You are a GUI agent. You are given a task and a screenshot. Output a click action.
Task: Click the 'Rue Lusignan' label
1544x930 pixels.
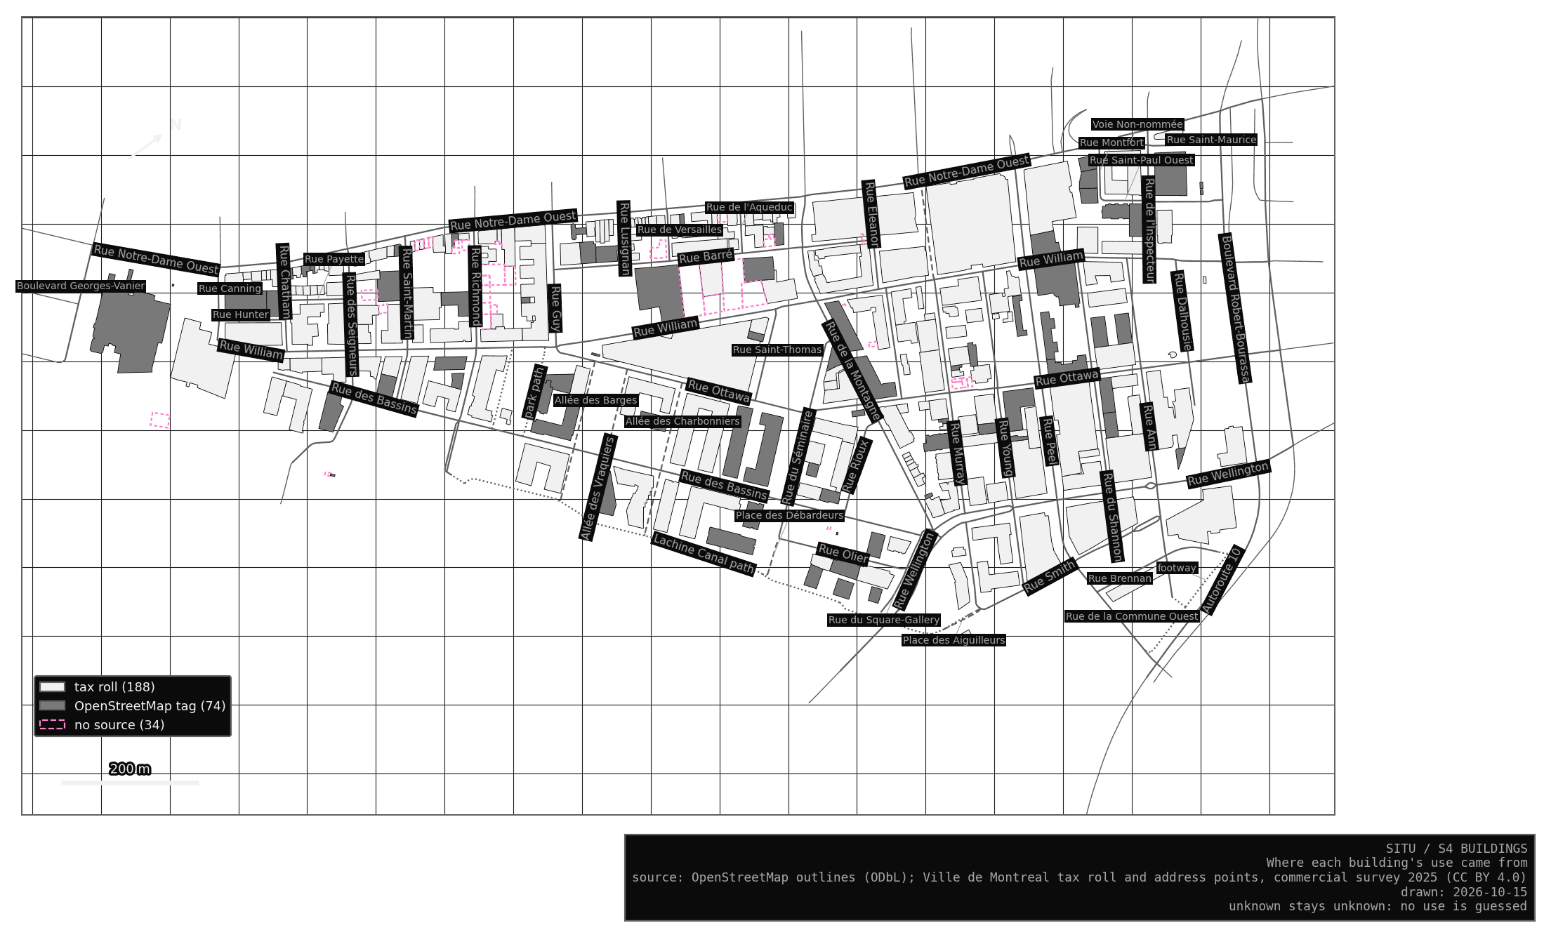pyautogui.click(x=624, y=239)
